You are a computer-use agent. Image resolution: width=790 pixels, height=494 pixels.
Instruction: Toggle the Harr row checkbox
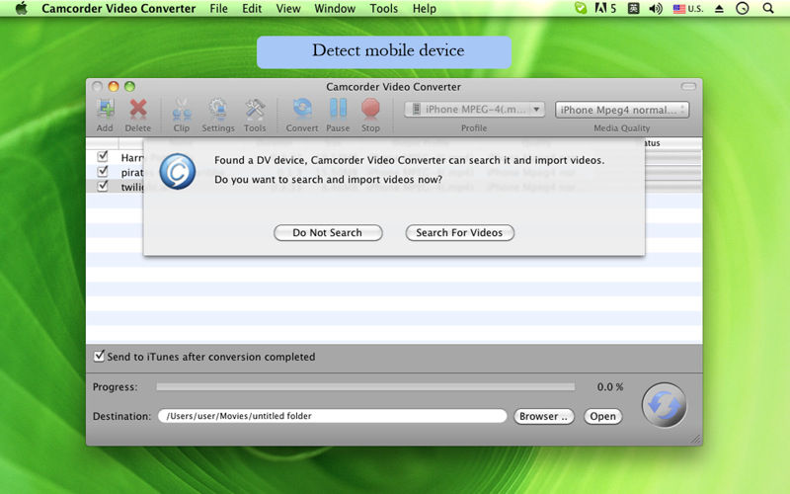click(x=103, y=156)
